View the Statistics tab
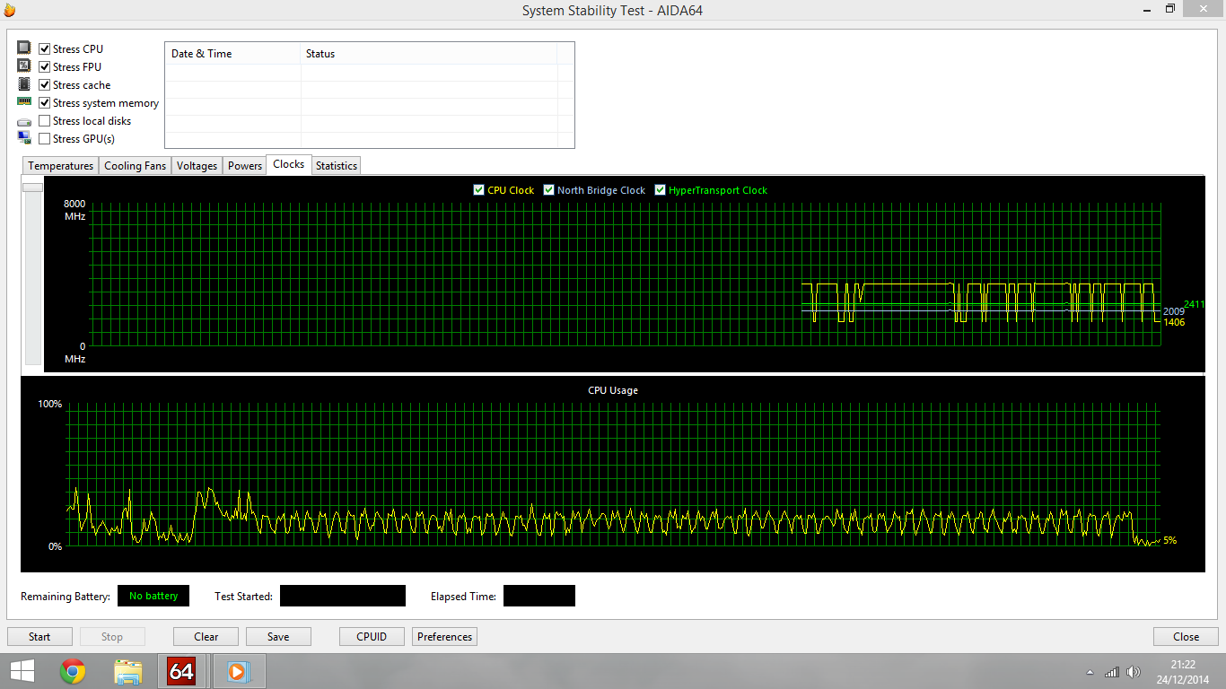 [337, 166]
